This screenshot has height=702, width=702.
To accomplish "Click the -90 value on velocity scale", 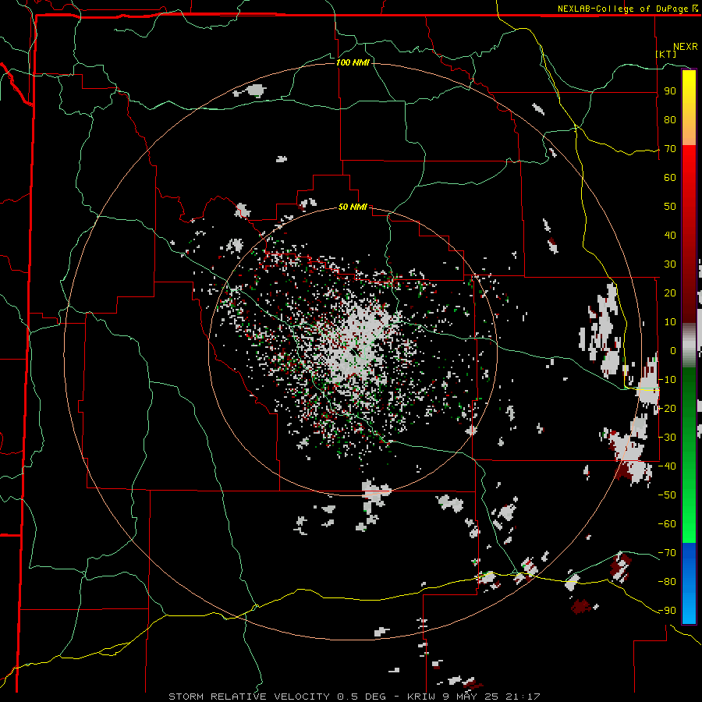I will coord(667,611).
